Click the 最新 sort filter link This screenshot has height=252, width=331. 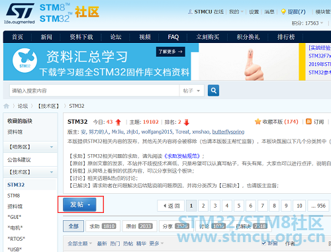click(102, 243)
